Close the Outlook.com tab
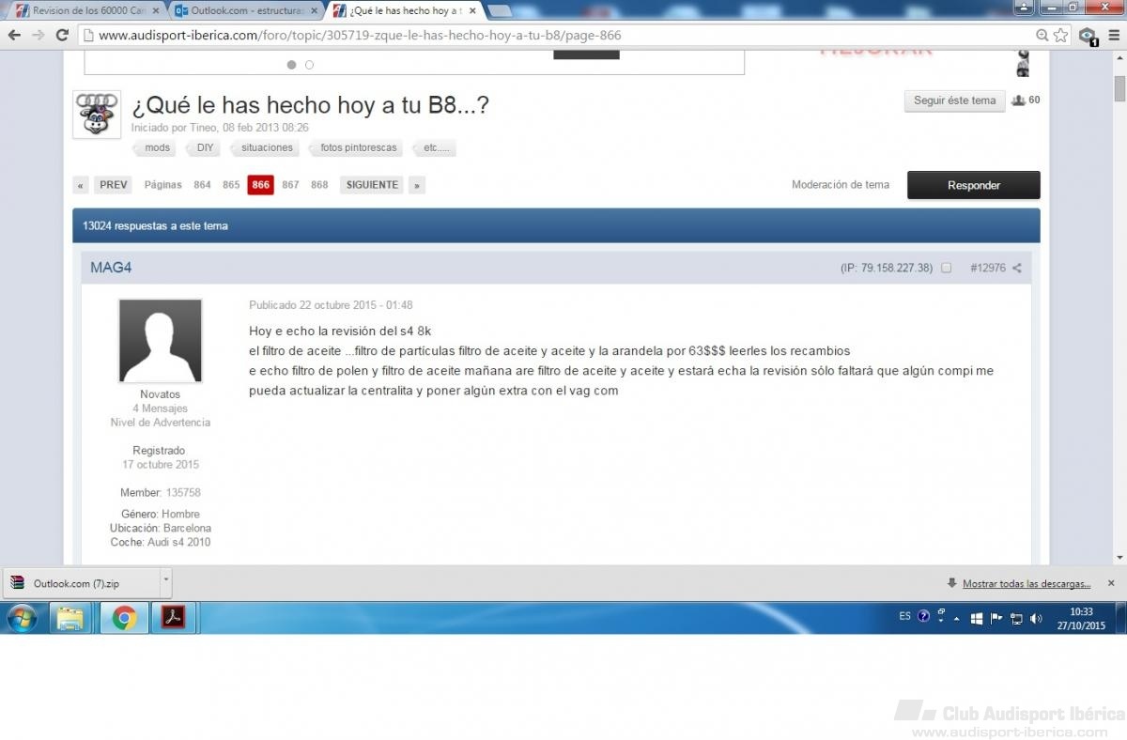1127x740 pixels. coord(314,11)
